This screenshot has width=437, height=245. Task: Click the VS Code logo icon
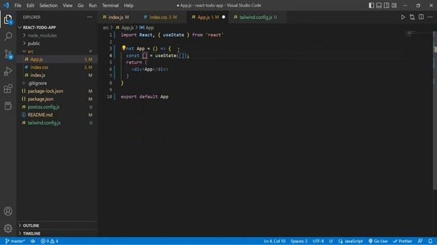coord(6,5)
